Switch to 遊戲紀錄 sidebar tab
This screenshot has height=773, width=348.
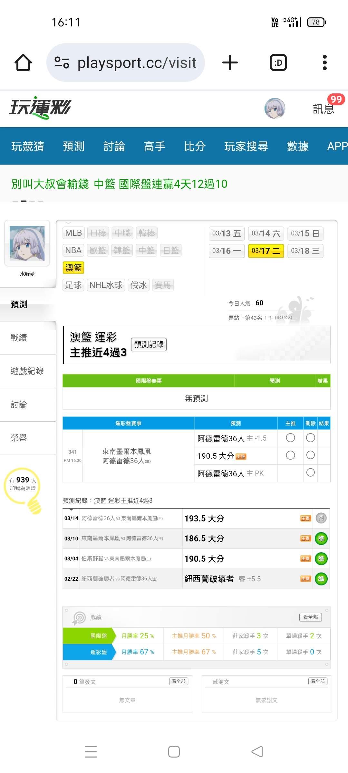pyautogui.click(x=28, y=371)
